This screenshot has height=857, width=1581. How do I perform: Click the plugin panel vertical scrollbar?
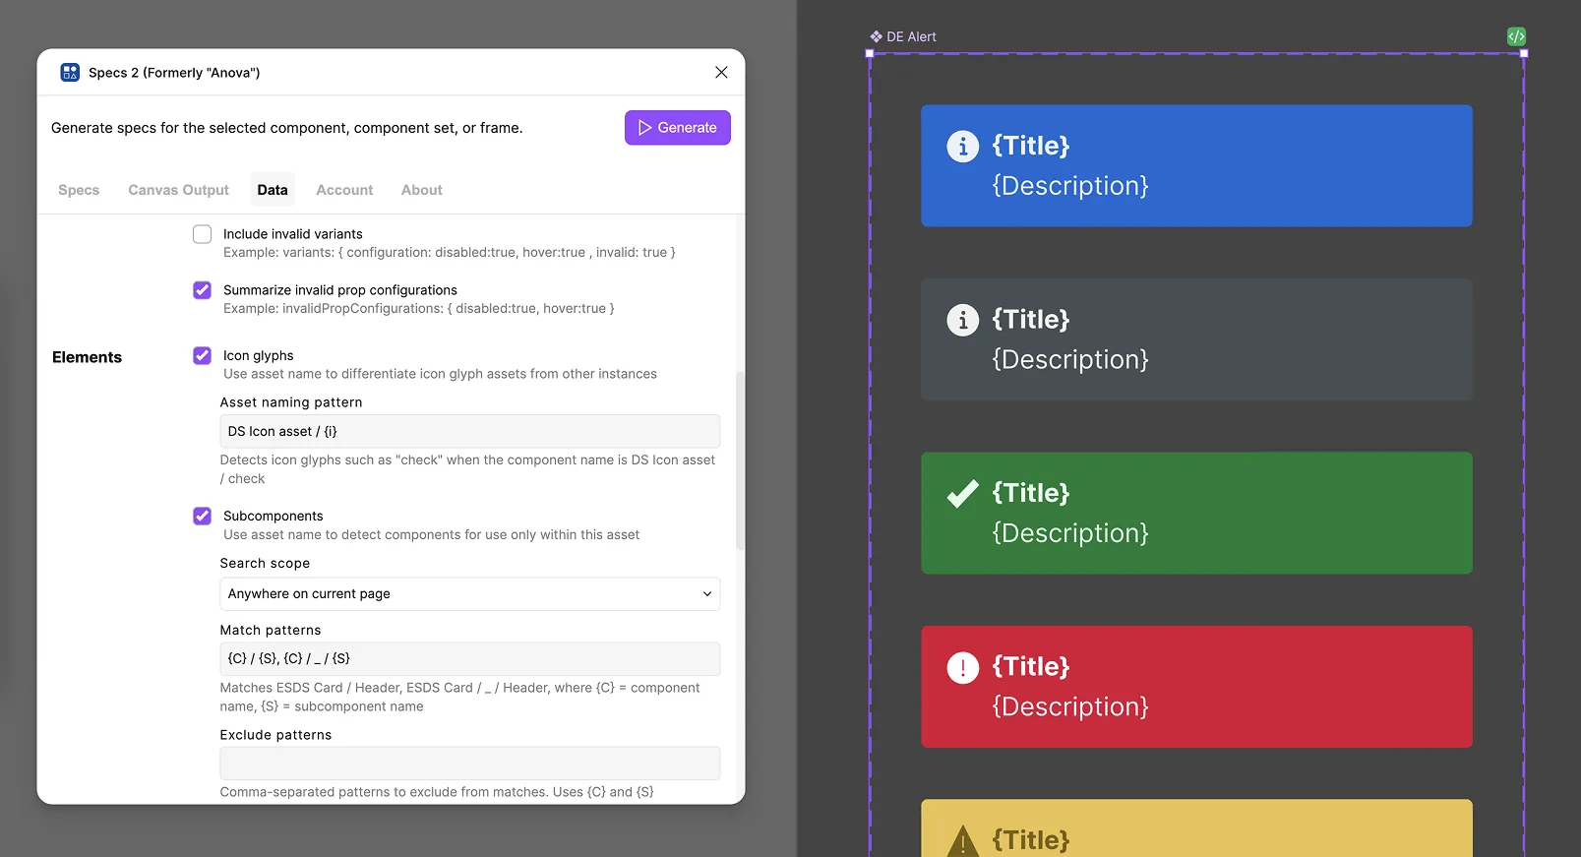click(740, 459)
